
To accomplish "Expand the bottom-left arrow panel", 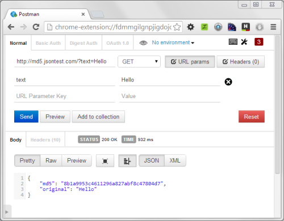I will point(7,212).
